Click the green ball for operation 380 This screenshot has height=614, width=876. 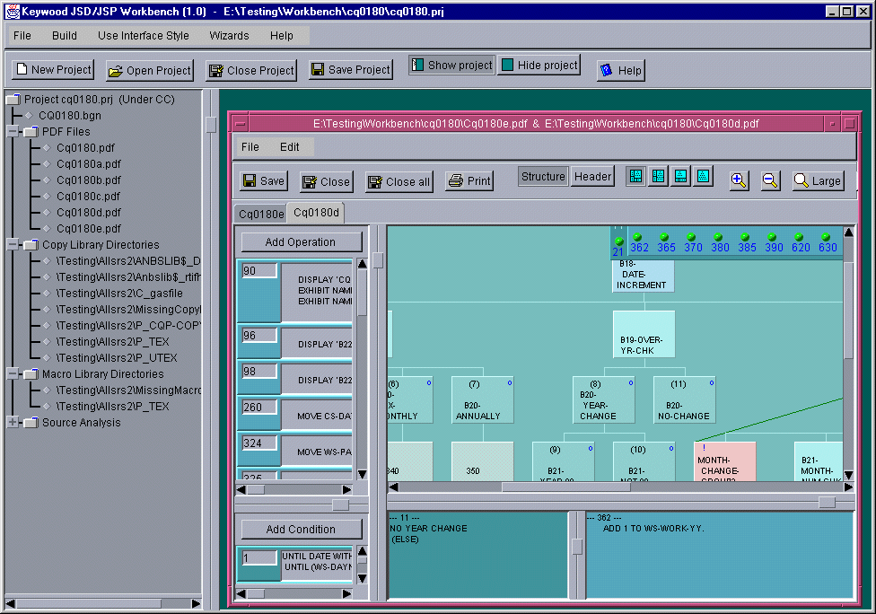718,237
